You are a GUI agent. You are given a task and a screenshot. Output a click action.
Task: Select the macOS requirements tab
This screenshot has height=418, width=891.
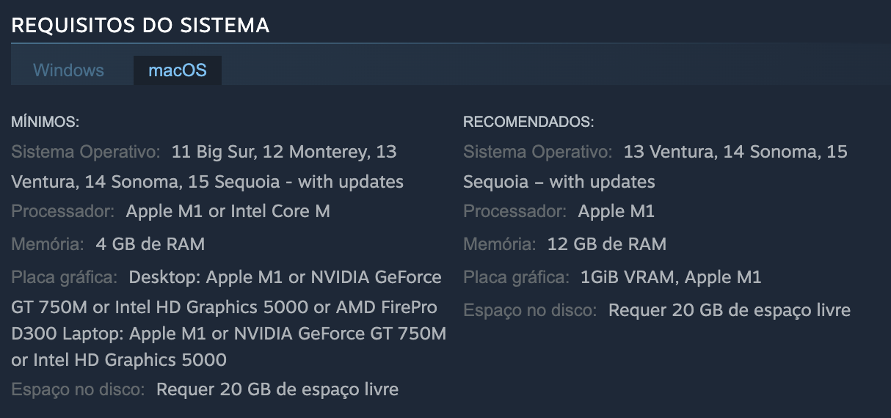click(178, 70)
